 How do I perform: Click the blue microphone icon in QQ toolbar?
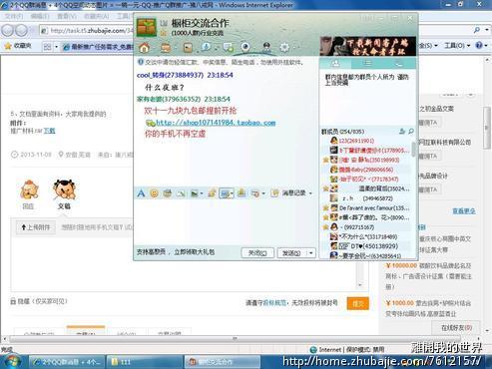[206, 47]
